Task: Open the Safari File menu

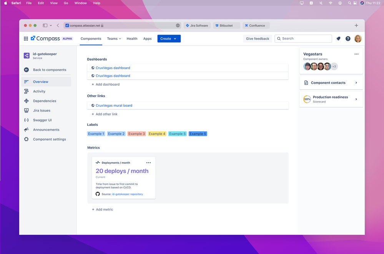Action: (29, 3)
